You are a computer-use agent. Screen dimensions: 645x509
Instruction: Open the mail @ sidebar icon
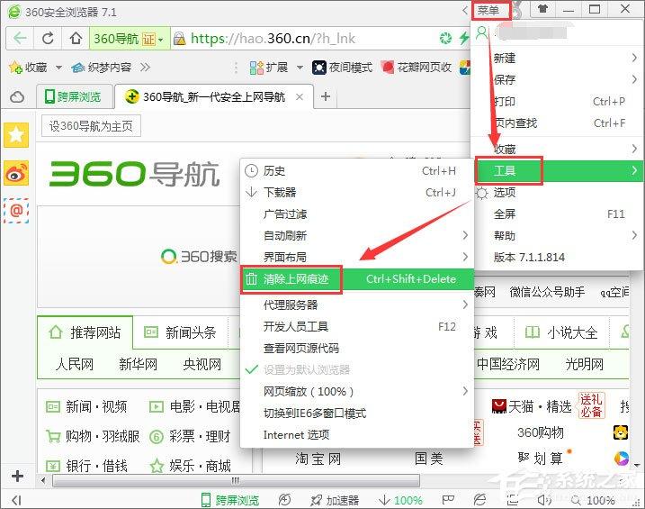pos(16,211)
